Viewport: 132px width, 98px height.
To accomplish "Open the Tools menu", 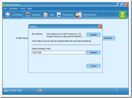I will [23, 9].
